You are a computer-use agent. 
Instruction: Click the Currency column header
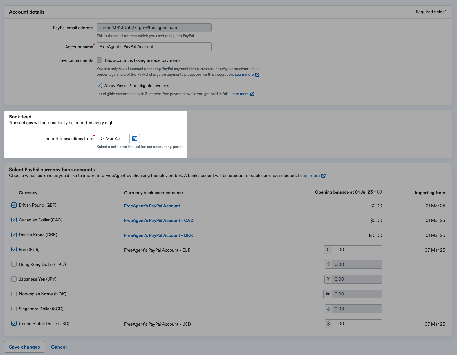click(28, 193)
